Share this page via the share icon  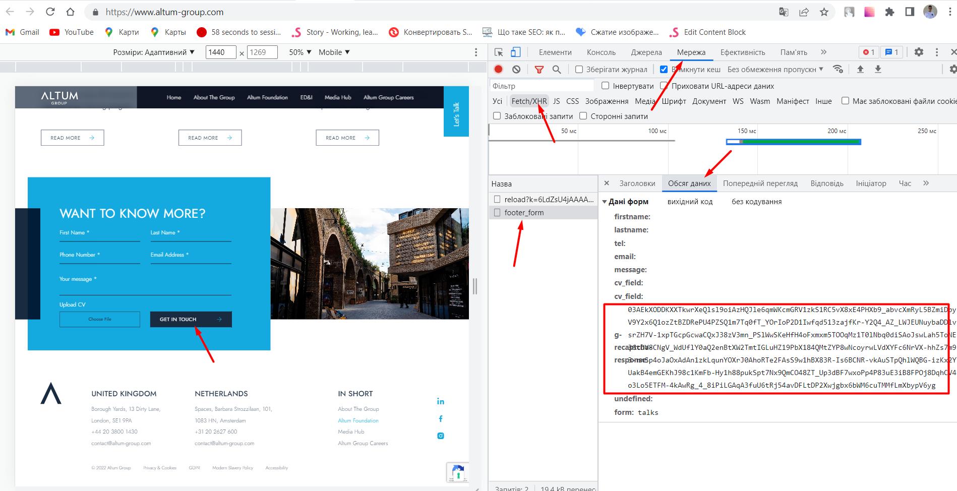tap(804, 12)
